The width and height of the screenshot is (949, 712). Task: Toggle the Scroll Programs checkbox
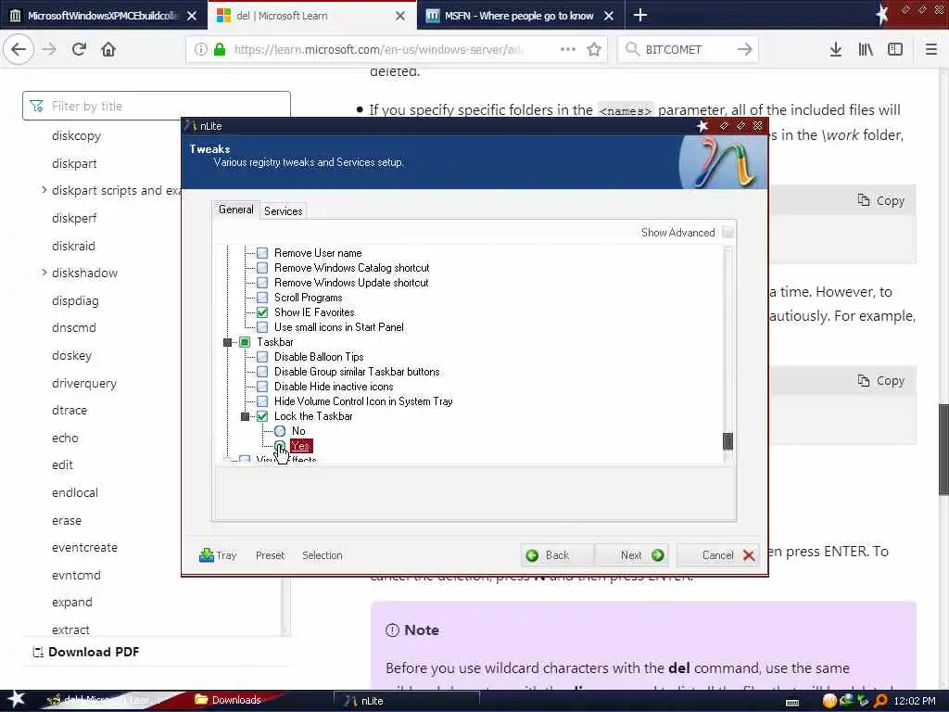click(262, 298)
